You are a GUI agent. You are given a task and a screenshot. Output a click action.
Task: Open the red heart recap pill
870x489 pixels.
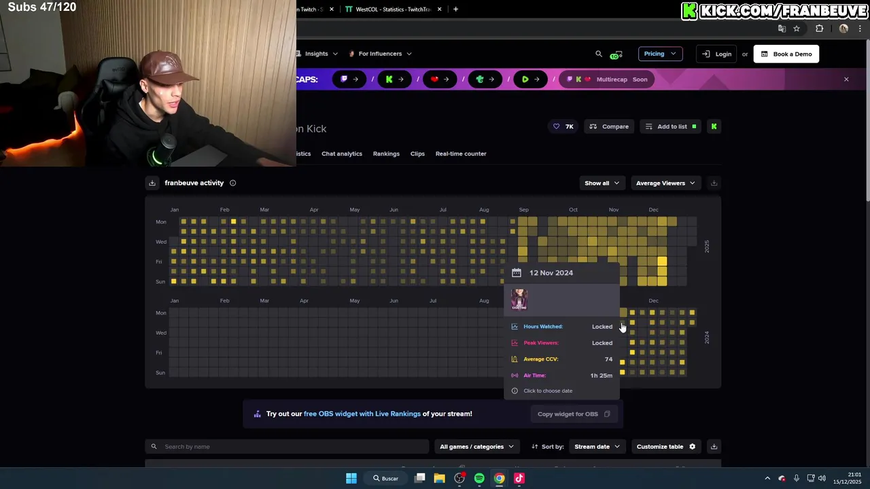(x=440, y=79)
